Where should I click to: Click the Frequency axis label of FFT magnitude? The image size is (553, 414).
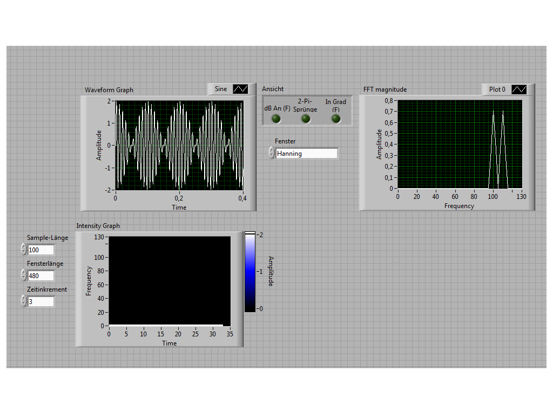[459, 206]
